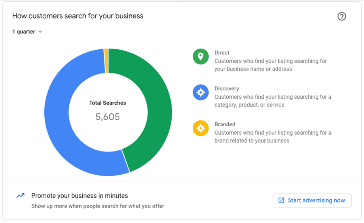364x223 pixels.
Task: Select the Direct legend label
Action: point(222,53)
